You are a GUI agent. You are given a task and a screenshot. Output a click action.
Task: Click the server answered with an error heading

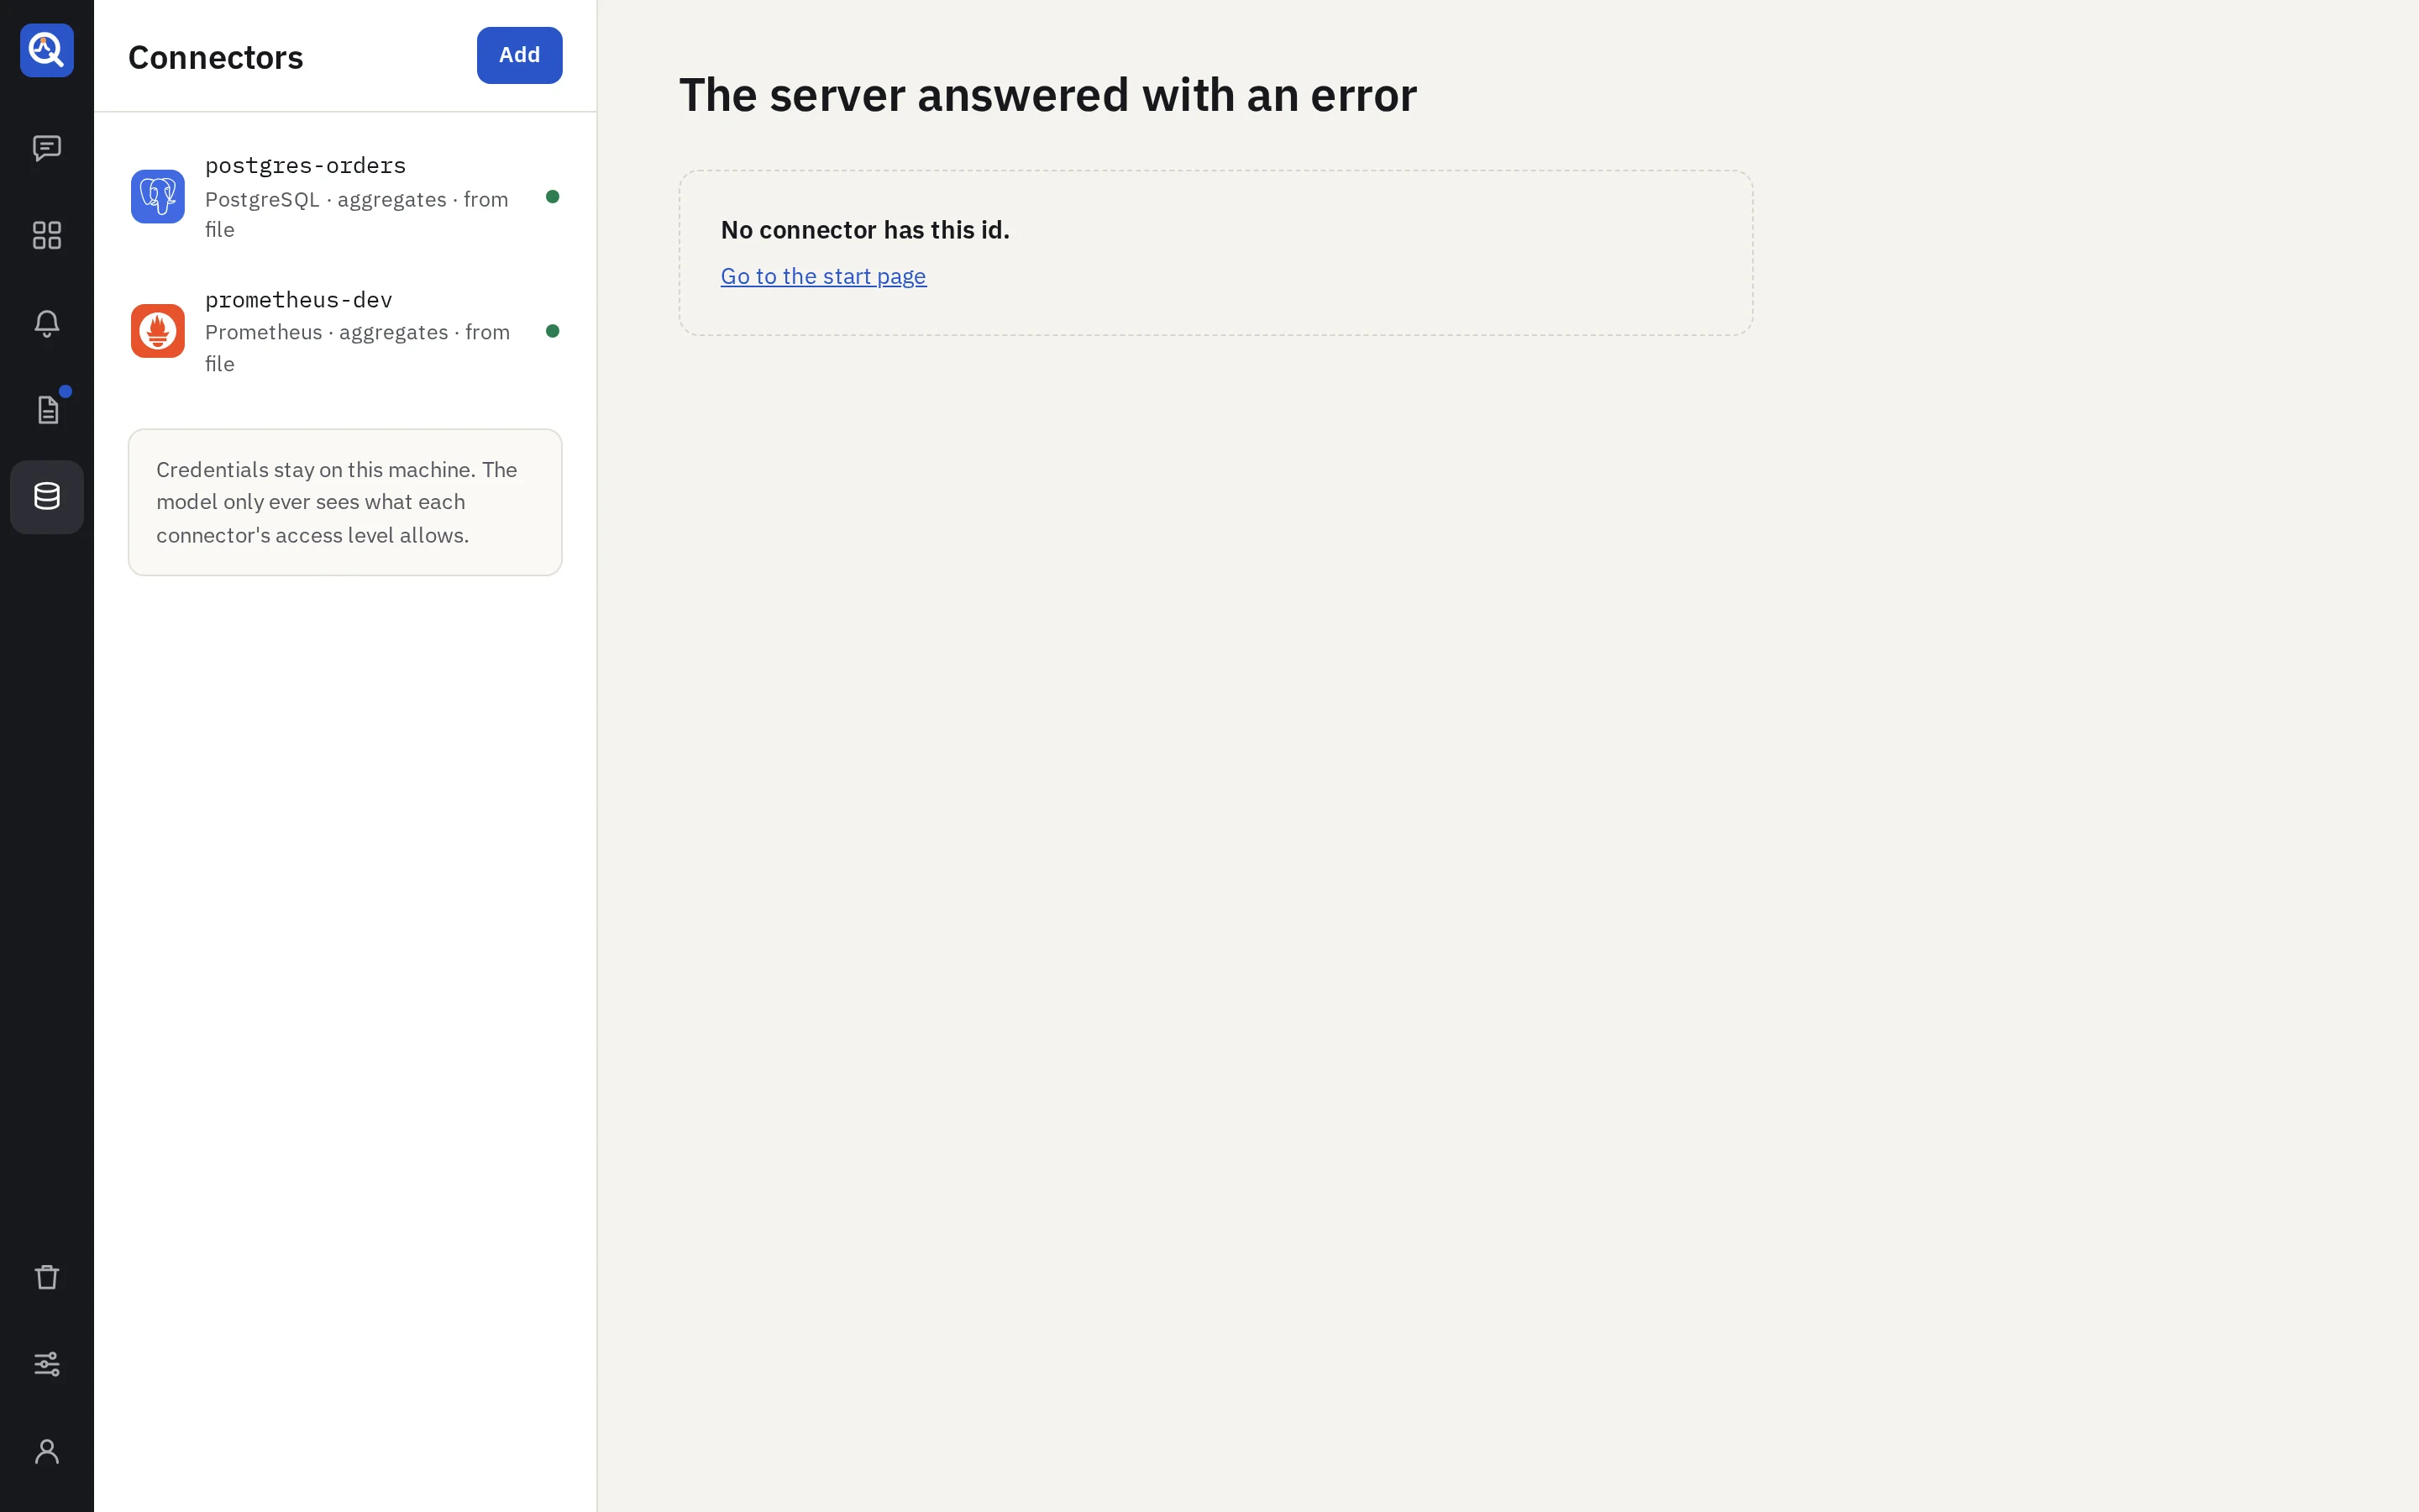[x=1048, y=95]
